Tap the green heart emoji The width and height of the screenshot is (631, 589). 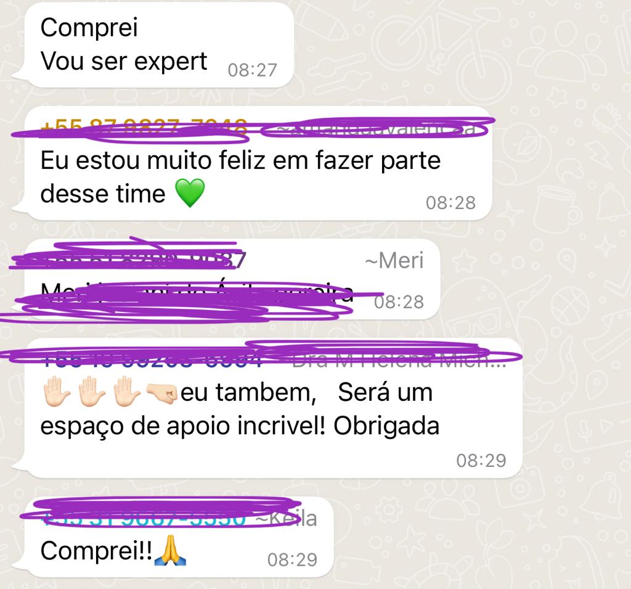[190, 194]
